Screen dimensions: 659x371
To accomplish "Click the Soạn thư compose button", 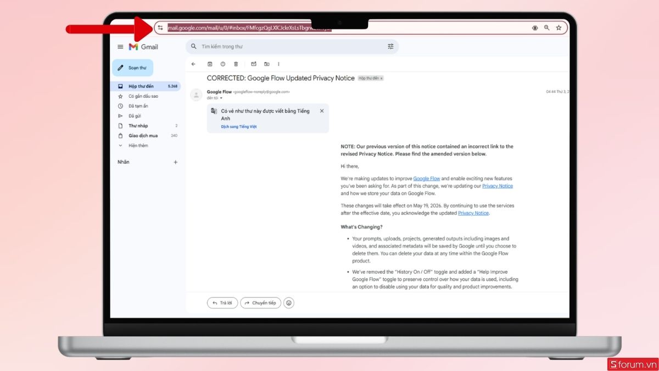I will [133, 68].
